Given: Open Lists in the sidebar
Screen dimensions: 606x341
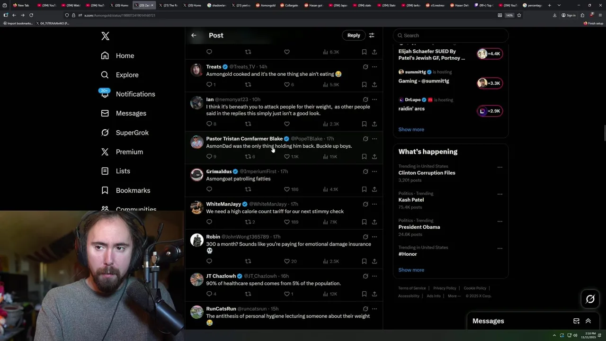Looking at the screenshot, I should [116, 171].
